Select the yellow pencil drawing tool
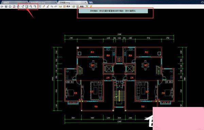The image size is (204, 130). coord(44,6)
